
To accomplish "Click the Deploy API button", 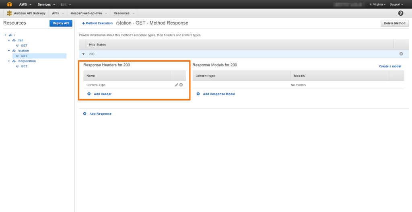I will pos(61,23).
